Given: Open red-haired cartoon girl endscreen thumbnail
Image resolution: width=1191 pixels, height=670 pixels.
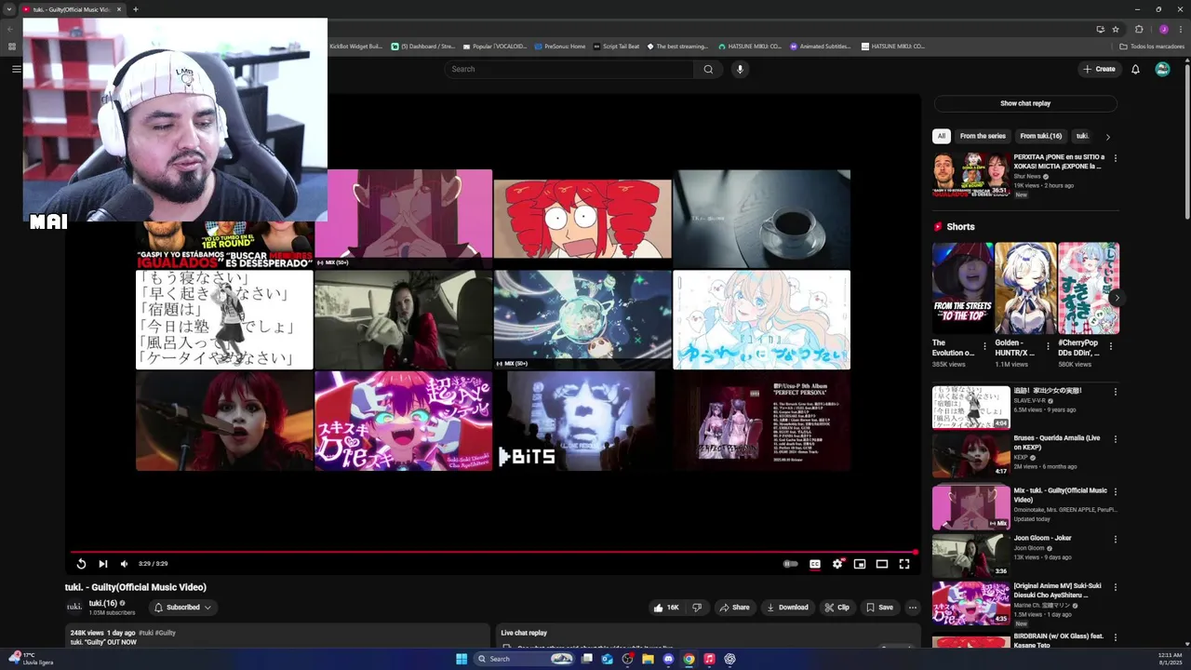Looking at the screenshot, I should (x=582, y=219).
